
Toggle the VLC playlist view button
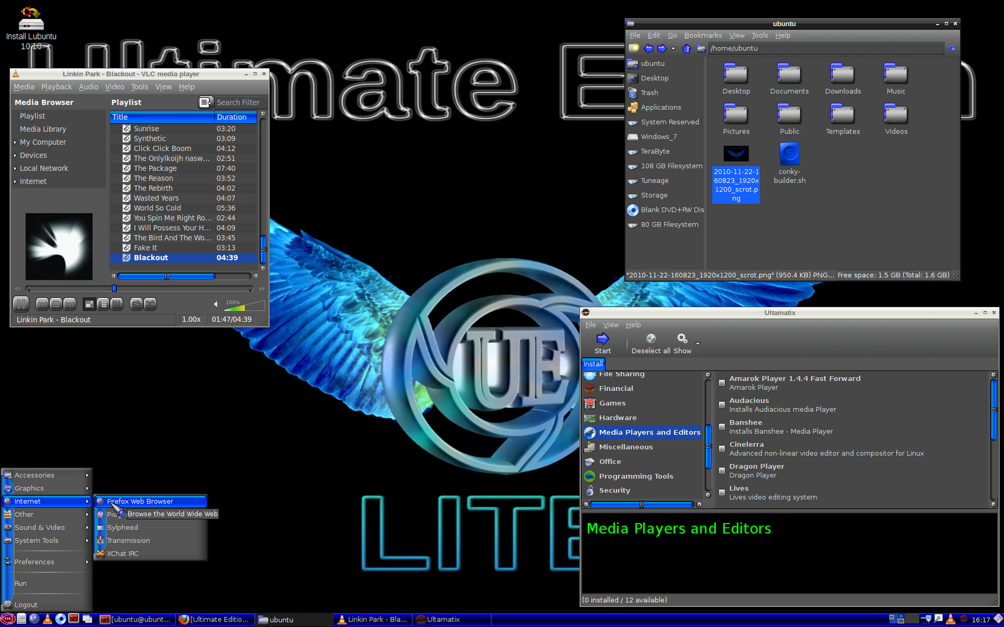point(103,304)
